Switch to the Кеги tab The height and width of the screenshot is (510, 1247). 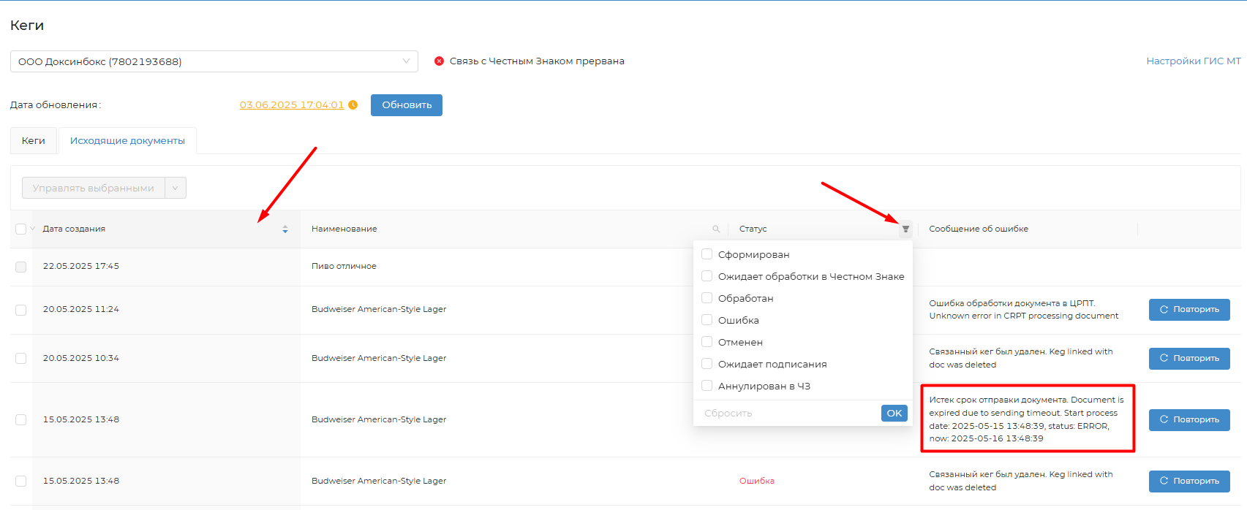[34, 141]
